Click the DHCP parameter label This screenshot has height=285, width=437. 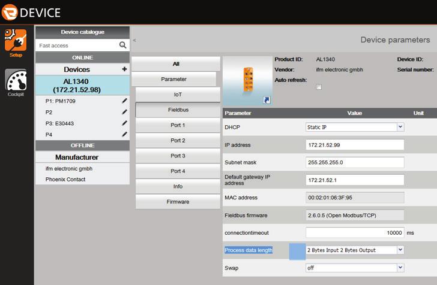point(232,127)
